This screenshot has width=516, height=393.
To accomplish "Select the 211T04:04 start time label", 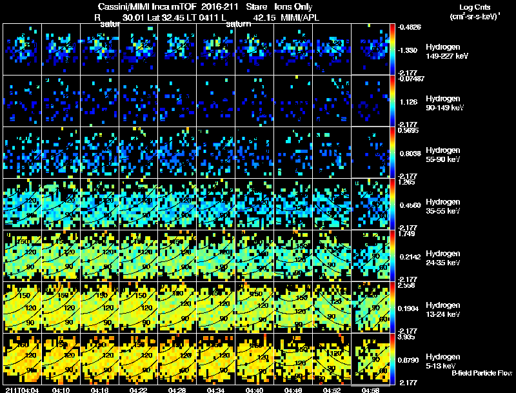I will 21,390.
